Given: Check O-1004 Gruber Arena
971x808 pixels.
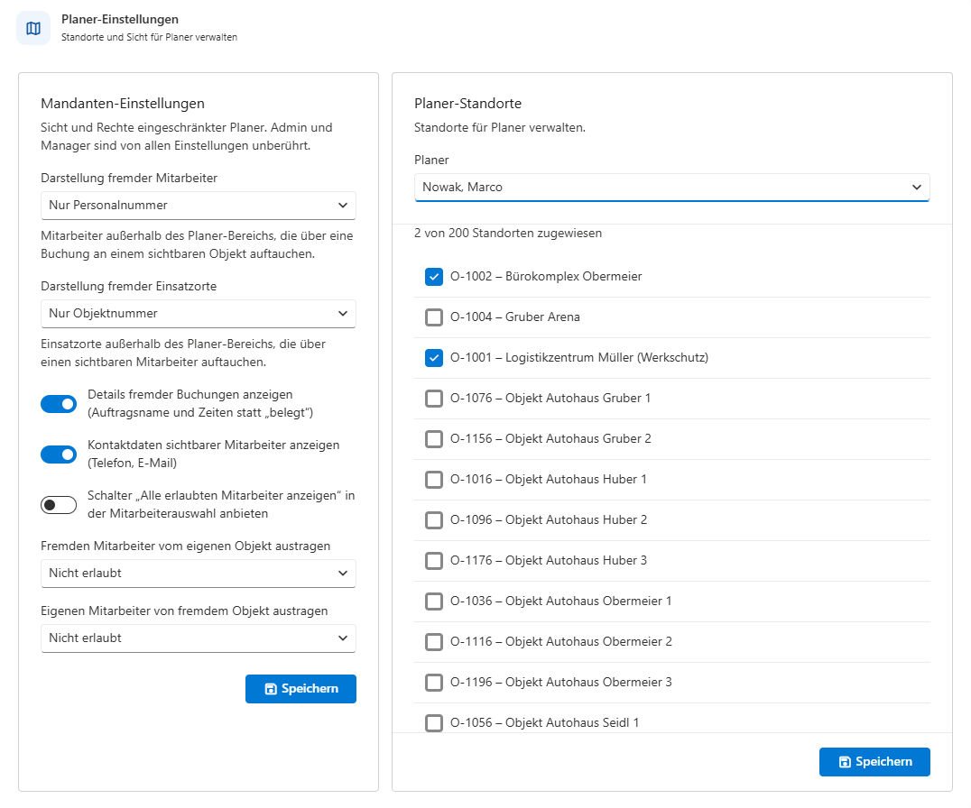Looking at the screenshot, I should 434,317.
